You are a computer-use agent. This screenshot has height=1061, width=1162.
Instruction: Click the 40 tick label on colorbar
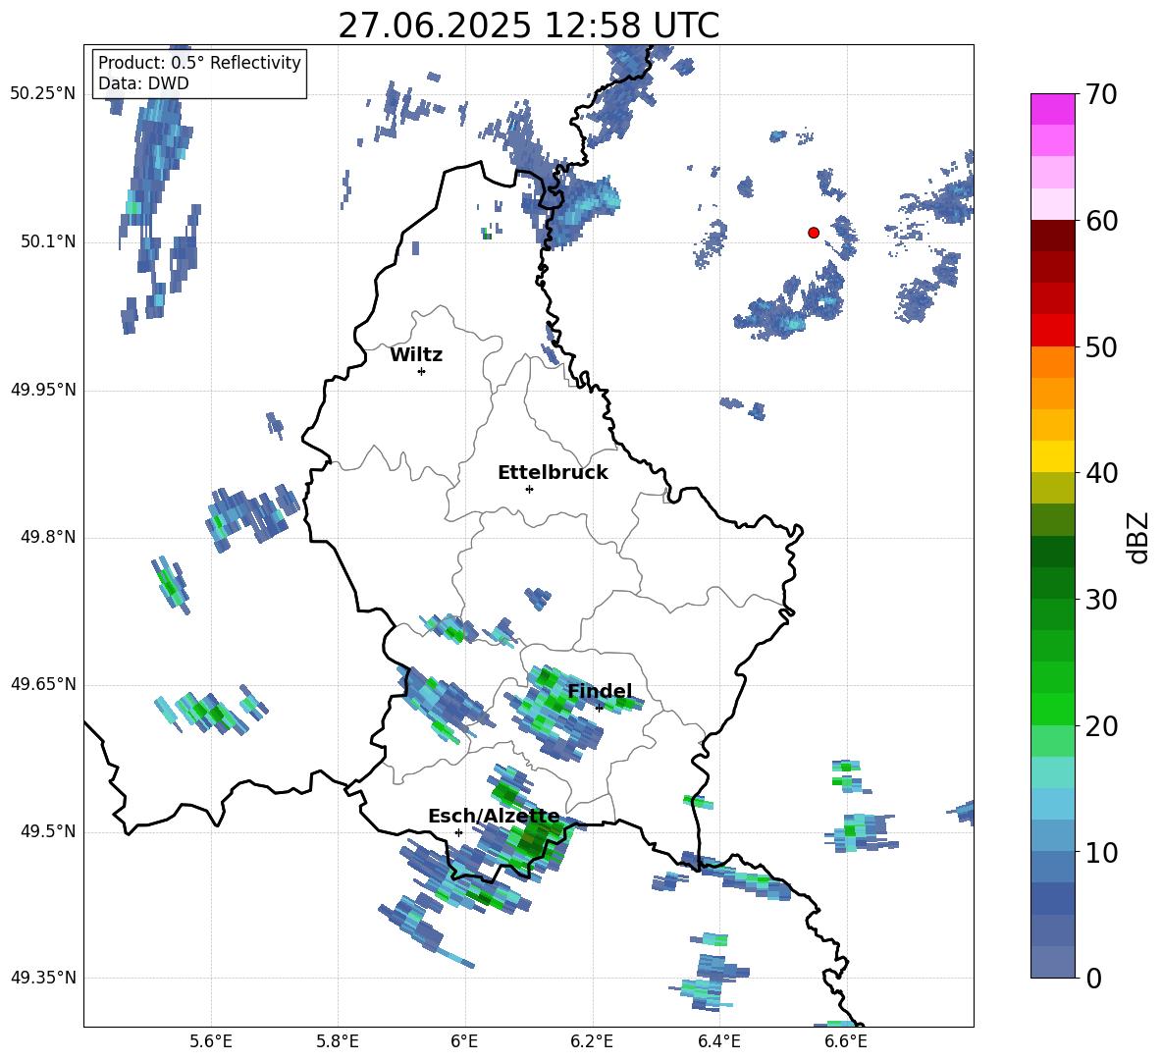click(x=1101, y=473)
